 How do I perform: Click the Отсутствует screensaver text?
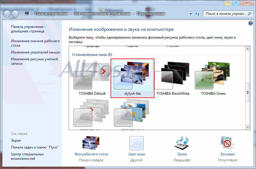227,160
